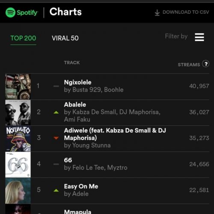The width and height of the screenshot is (214, 214).
Task: Select the Adele Easy On Me cover
Action: [x=18, y=191]
